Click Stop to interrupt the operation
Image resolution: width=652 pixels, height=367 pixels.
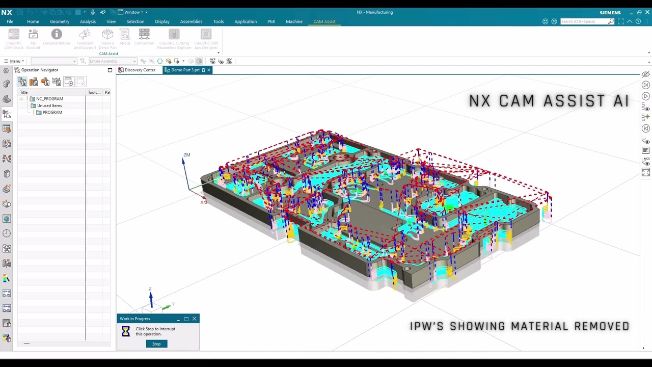coord(156,344)
